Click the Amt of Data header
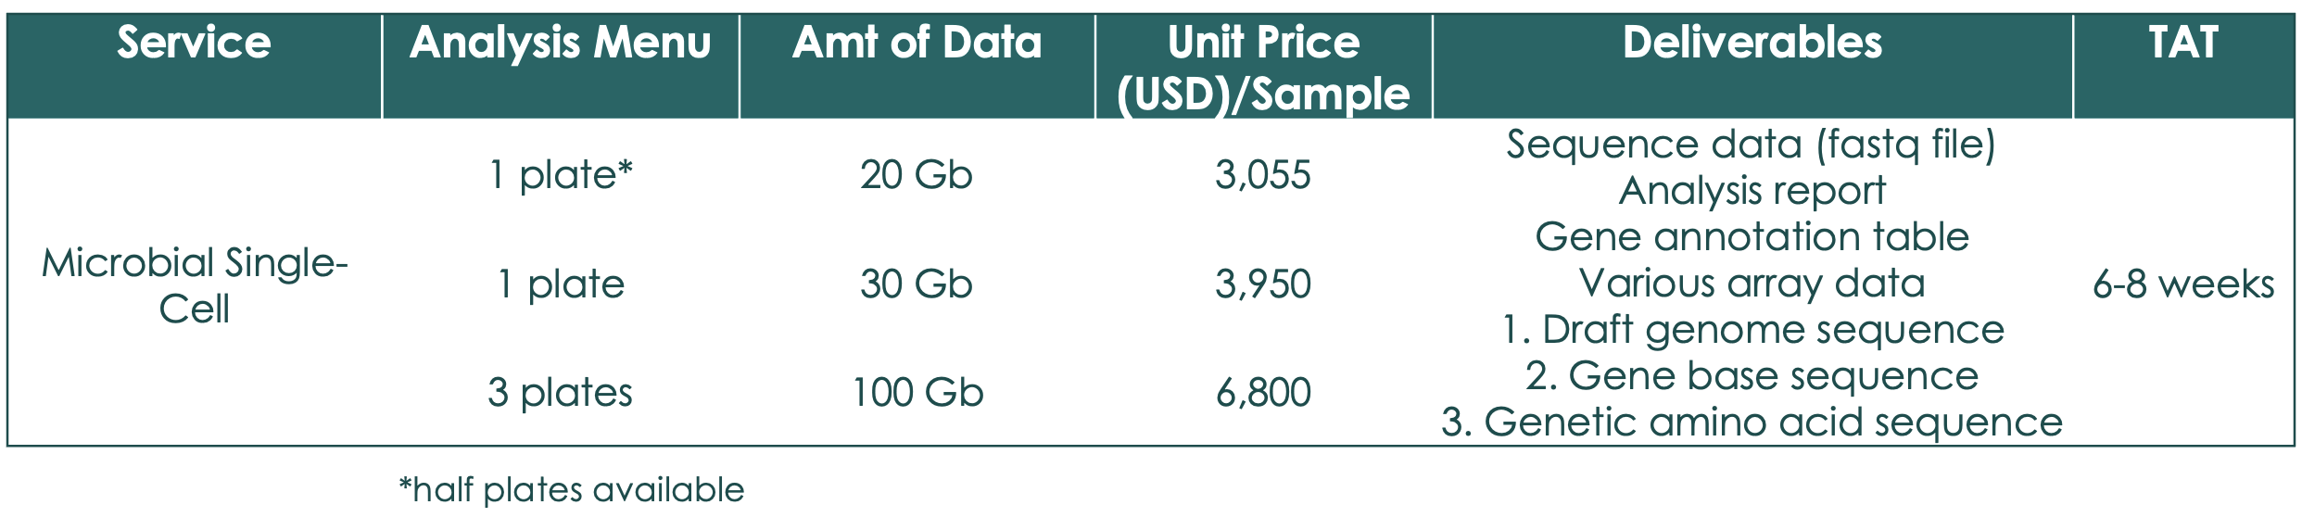 click(917, 44)
